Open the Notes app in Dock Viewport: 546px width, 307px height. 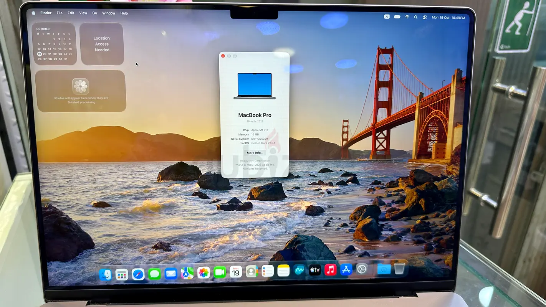[x=283, y=271]
